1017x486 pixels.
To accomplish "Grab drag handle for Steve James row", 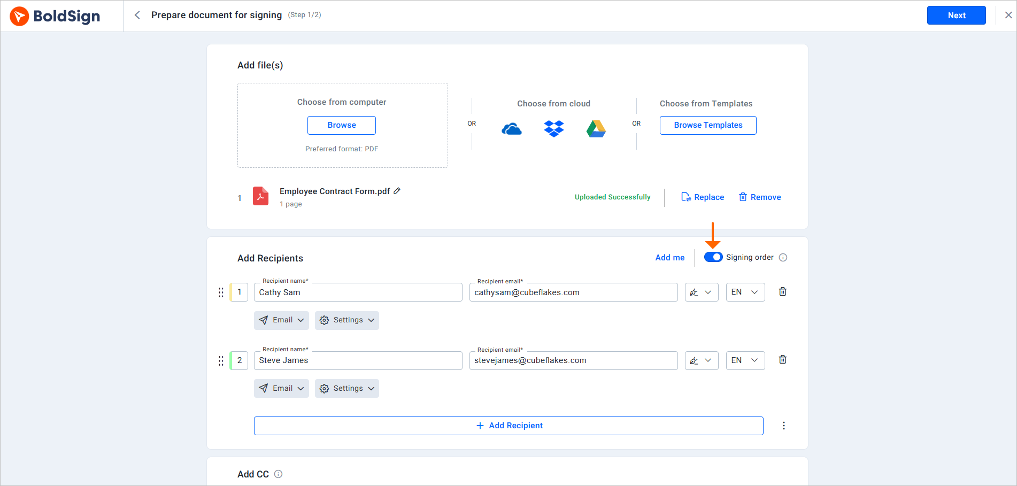I will pyautogui.click(x=221, y=361).
